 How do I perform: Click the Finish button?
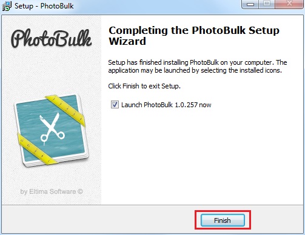click(x=223, y=220)
